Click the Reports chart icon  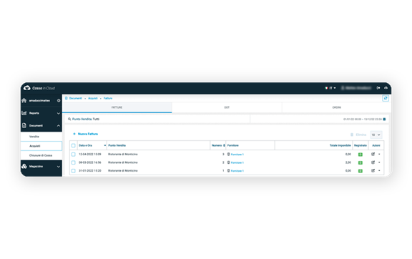24,113
